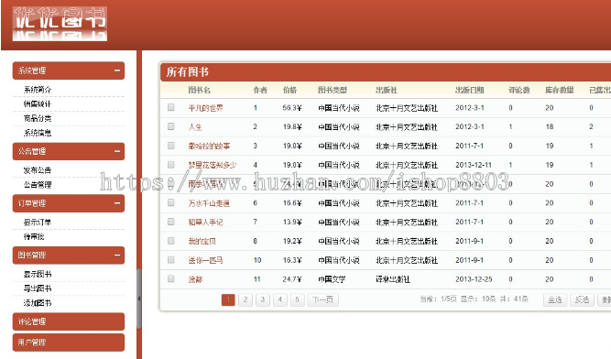Open 待审批 orders

point(34,236)
